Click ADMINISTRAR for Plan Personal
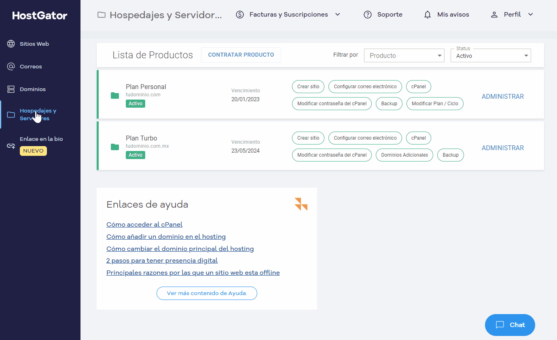 [x=503, y=96]
